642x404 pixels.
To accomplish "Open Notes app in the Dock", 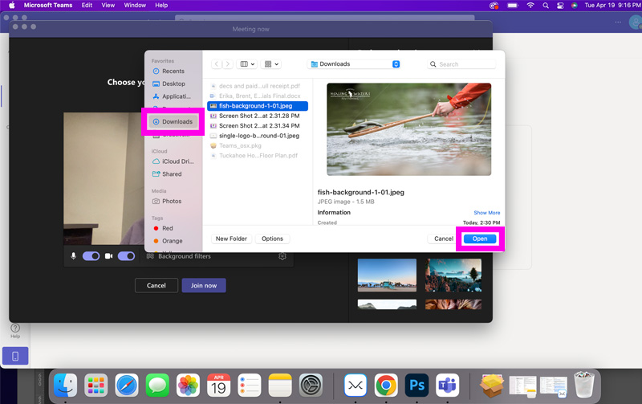I will [x=280, y=386].
